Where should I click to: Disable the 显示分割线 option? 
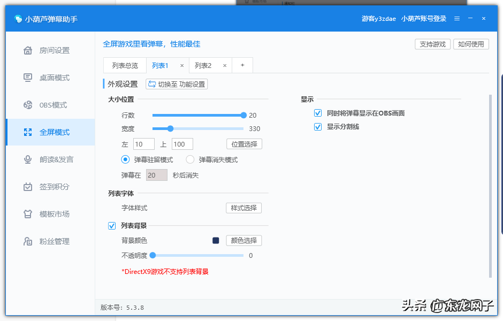click(x=317, y=127)
